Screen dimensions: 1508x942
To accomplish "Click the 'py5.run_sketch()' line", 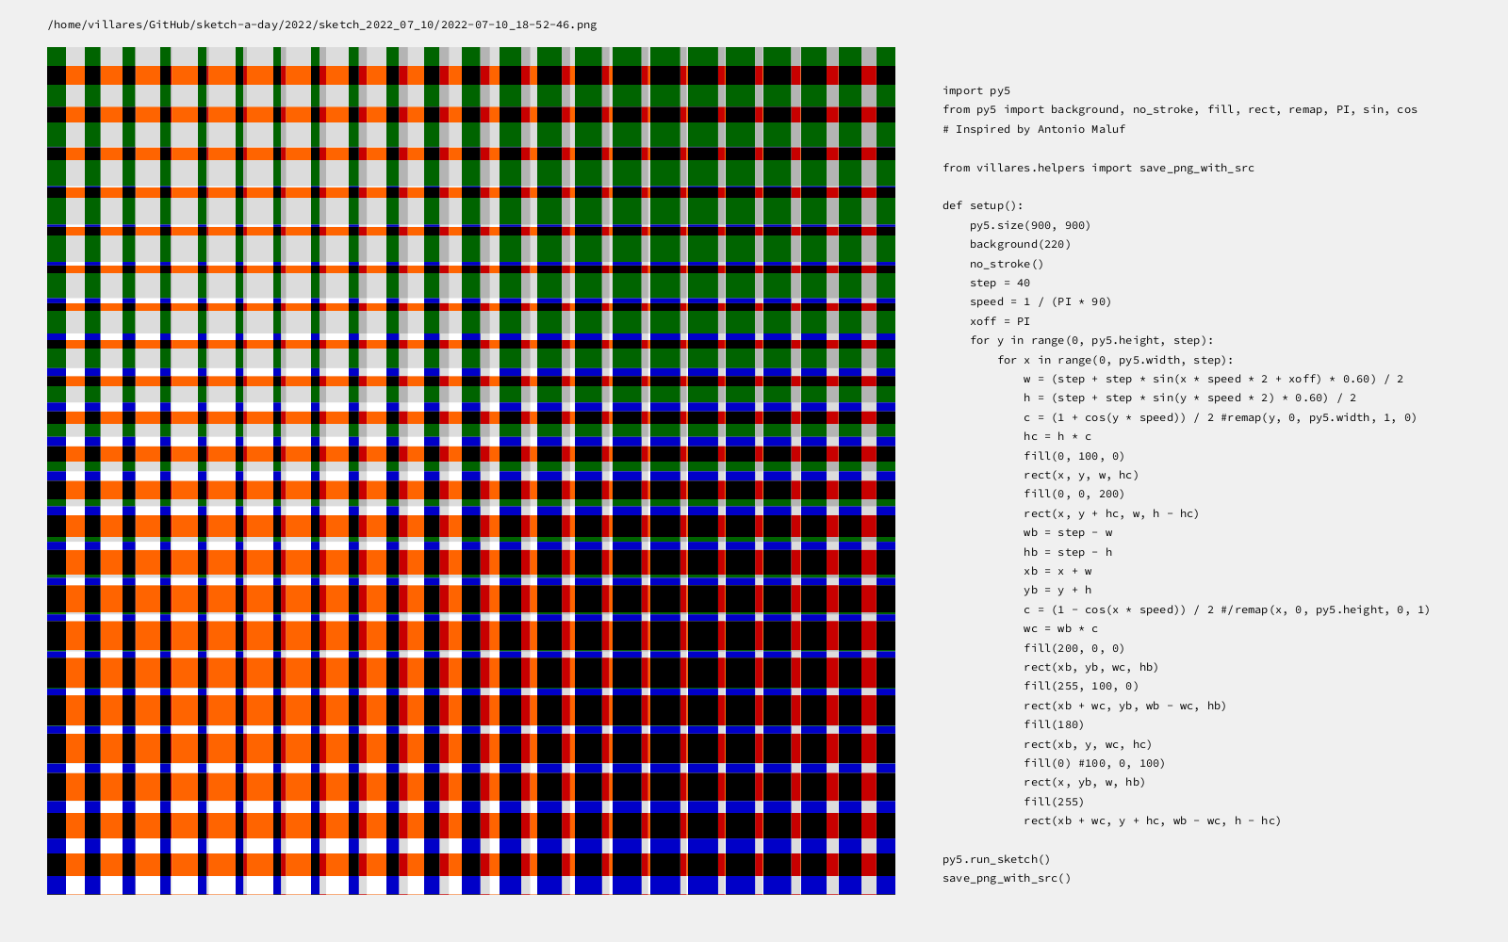I will [x=995, y=859].
